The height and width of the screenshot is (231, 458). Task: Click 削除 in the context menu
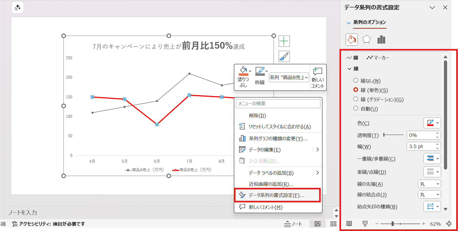257,116
